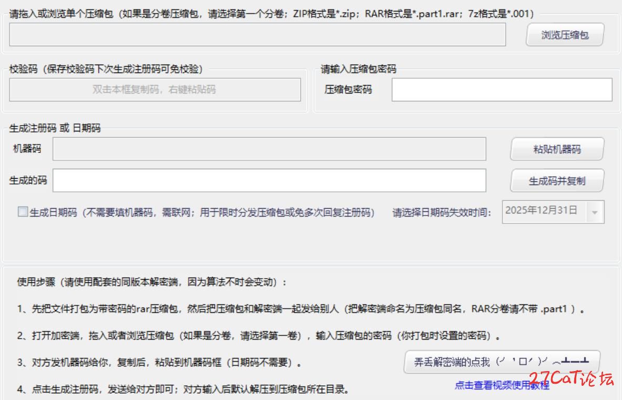Click the 生成的码 output field

tap(269, 181)
